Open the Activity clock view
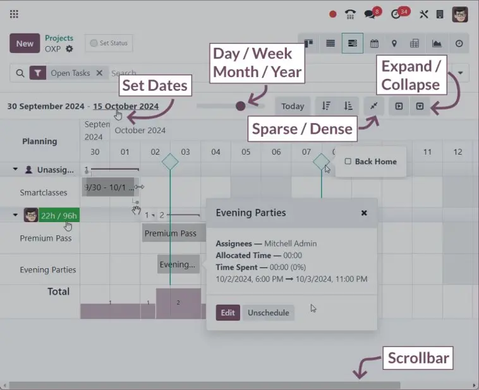The image size is (479, 390). point(459,44)
